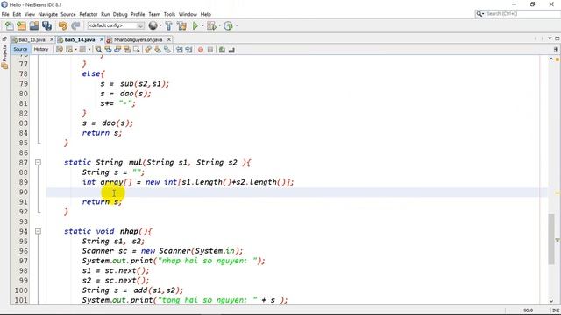The image size is (561, 315).
Task: Click the Shift Line Left icon
Action: pos(179,50)
